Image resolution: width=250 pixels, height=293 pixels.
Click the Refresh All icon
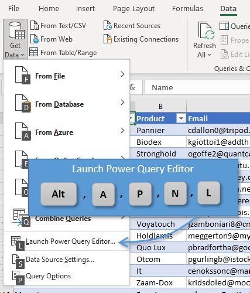207,31
